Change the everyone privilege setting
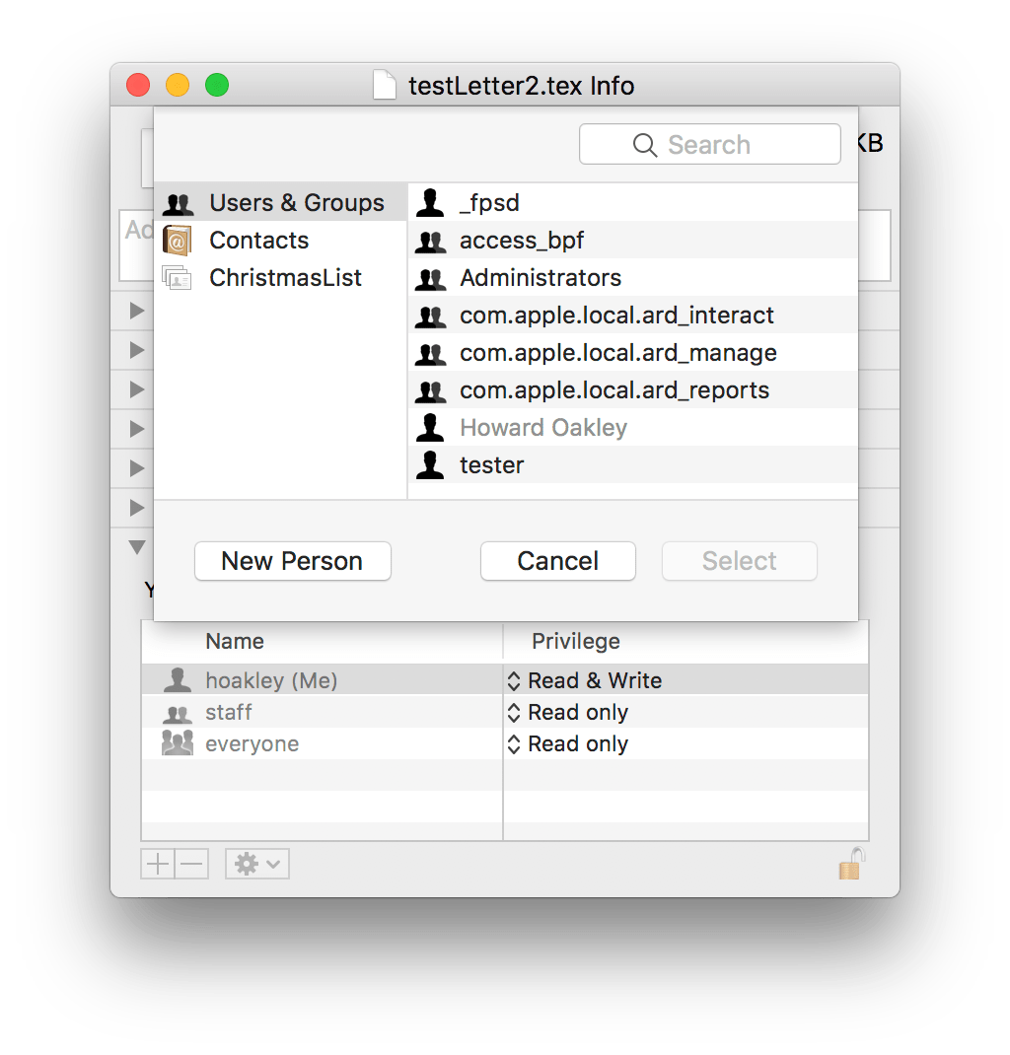 tap(568, 744)
